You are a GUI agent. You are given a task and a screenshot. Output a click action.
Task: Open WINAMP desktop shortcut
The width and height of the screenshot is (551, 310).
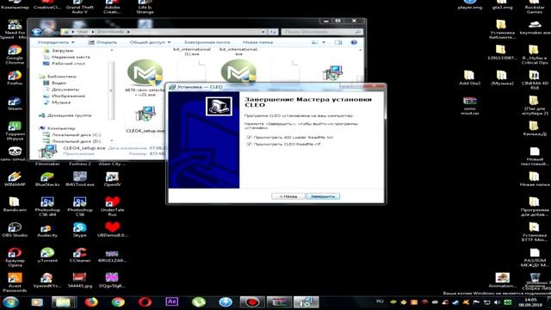pyautogui.click(x=15, y=179)
